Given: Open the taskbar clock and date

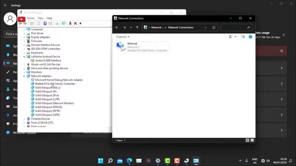Looking at the screenshot, I should click(280, 161).
